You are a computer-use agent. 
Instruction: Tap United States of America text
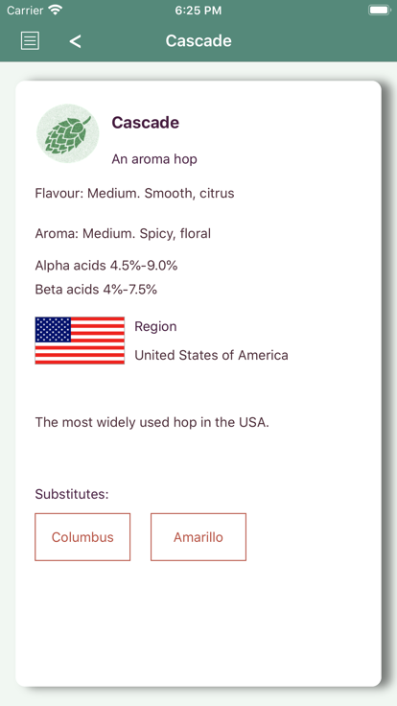click(211, 355)
